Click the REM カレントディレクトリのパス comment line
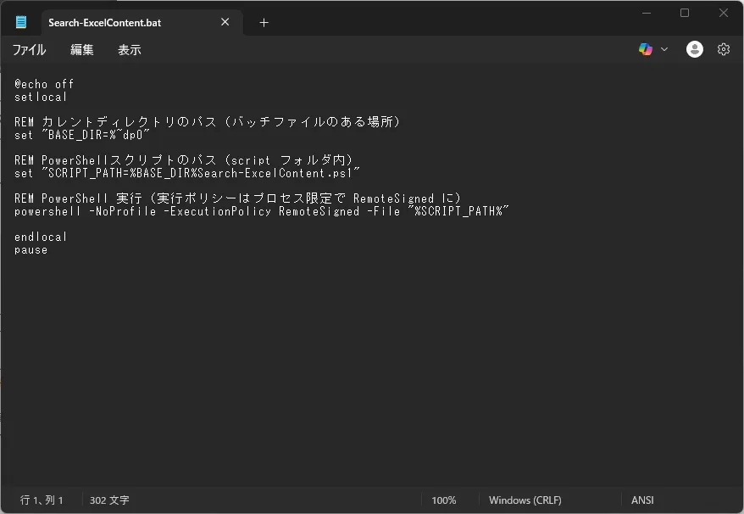Screen dimensions: 744x514 pyautogui.click(x=208, y=121)
